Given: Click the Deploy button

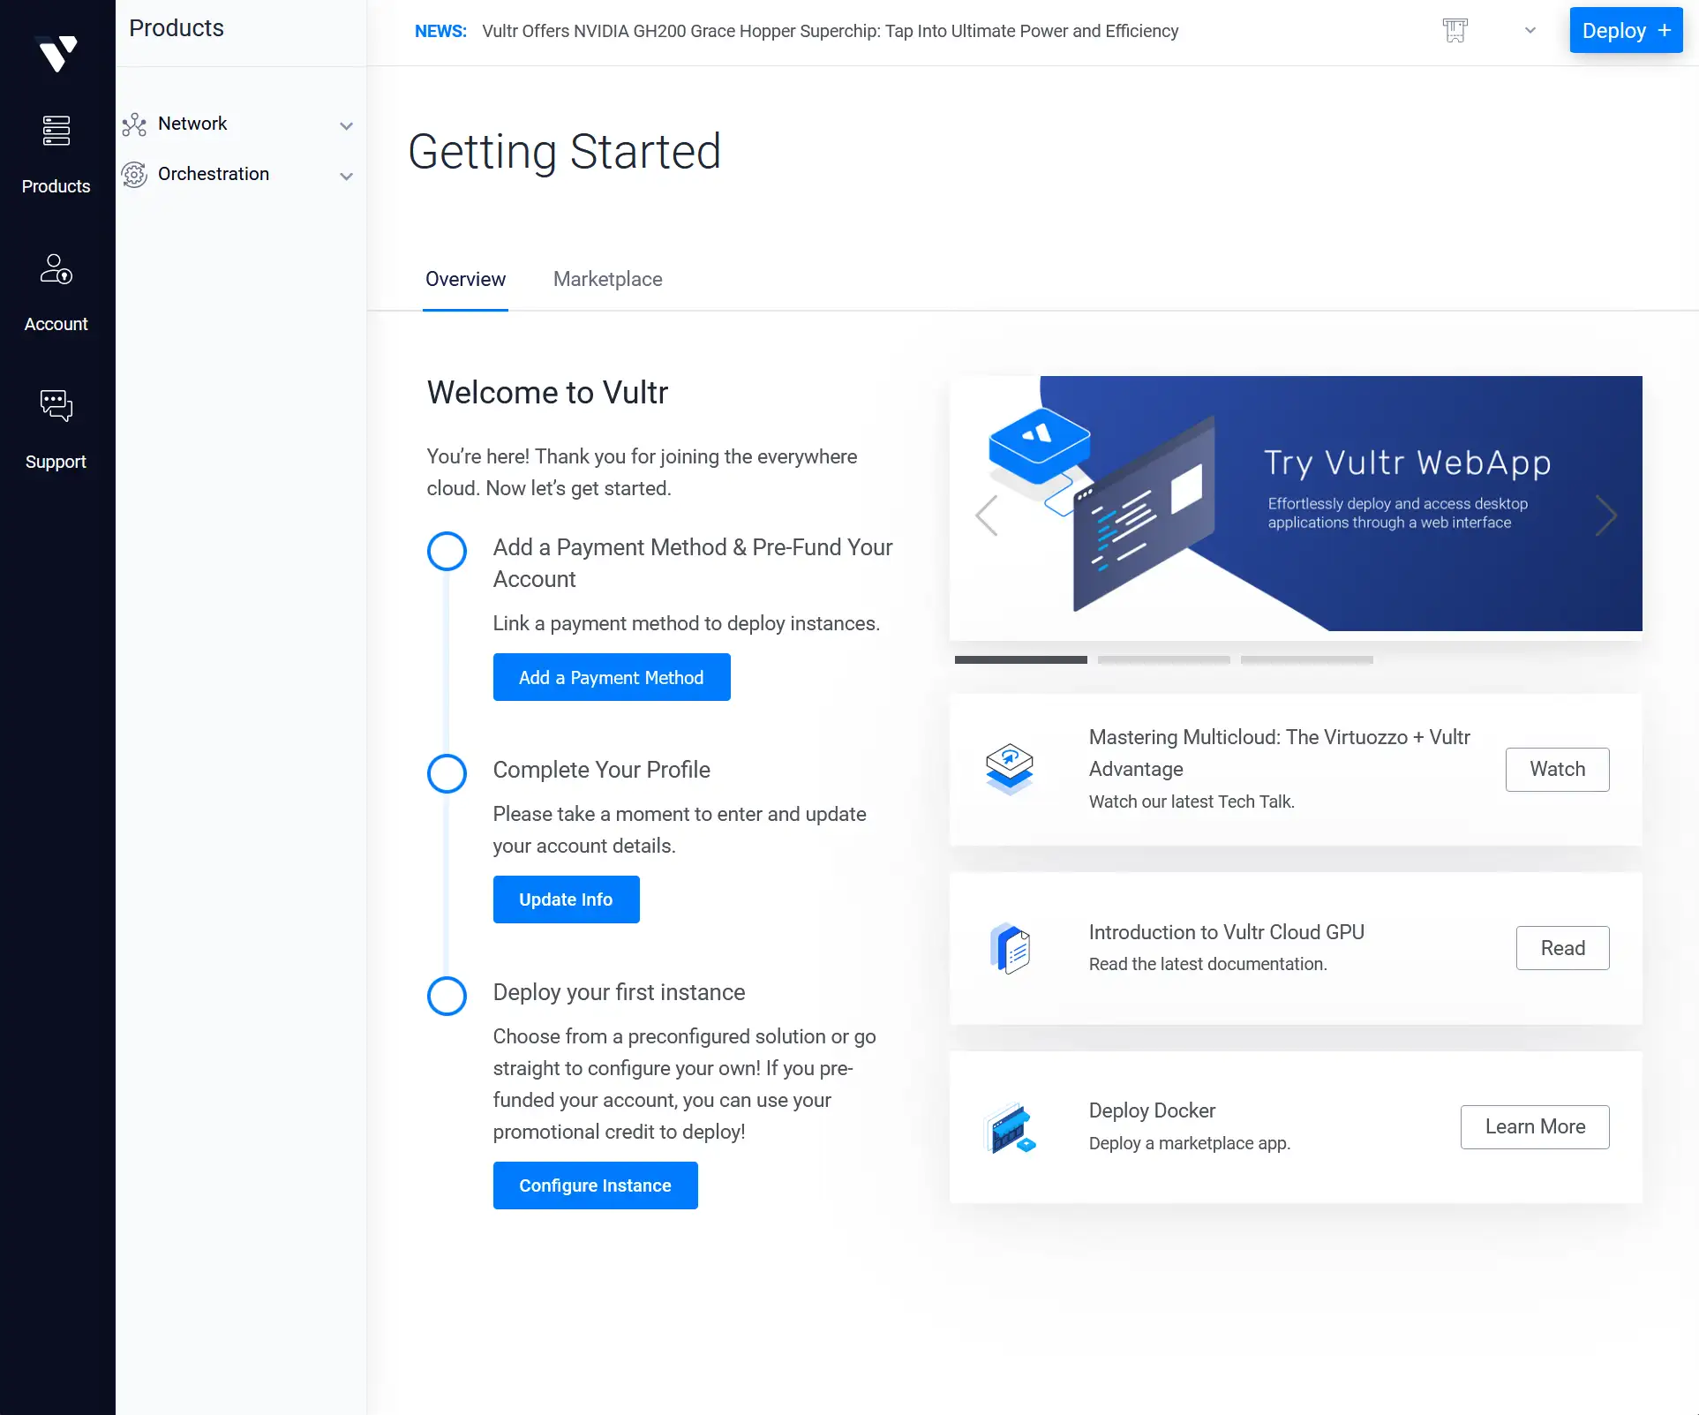Looking at the screenshot, I should point(1625,30).
